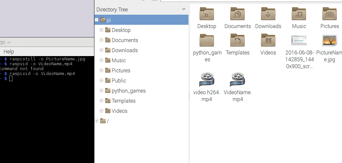The width and height of the screenshot is (342, 163).
Task: Select Public in the directory tree
Action: [119, 81]
